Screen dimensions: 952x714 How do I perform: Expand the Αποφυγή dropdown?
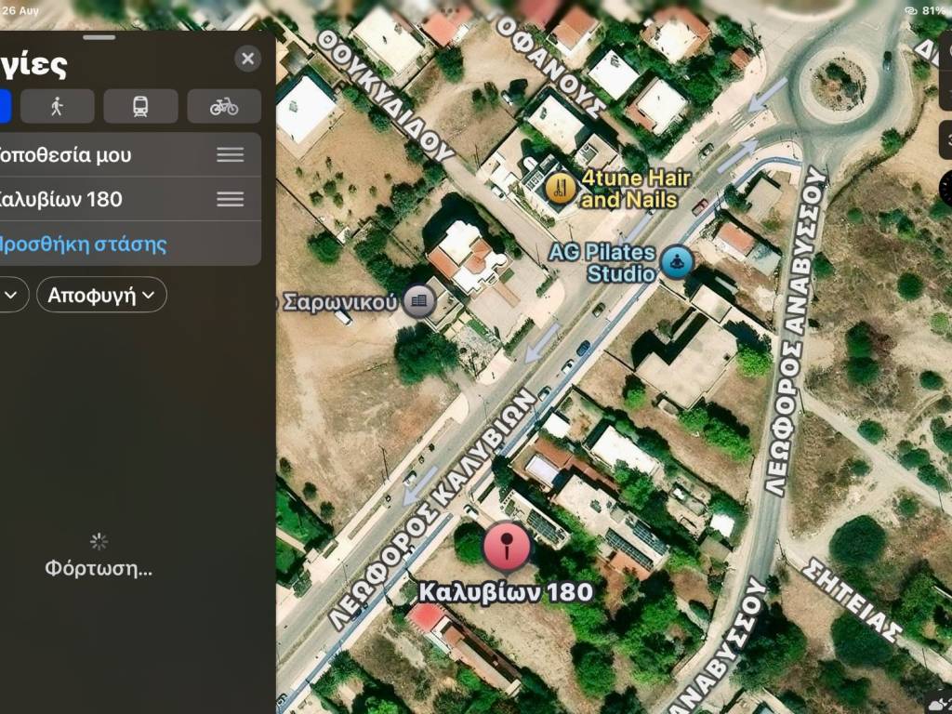(x=101, y=295)
